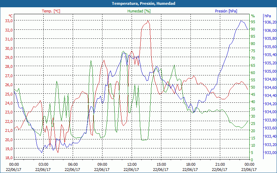Click the "31,0" temperature axis value
The height and width of the screenshot is (173, 277).
(x=9, y=39)
